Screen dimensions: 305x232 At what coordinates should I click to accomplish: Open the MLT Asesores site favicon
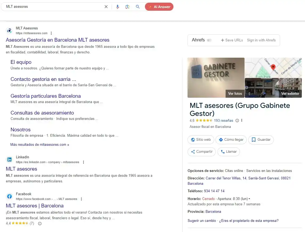9,31
